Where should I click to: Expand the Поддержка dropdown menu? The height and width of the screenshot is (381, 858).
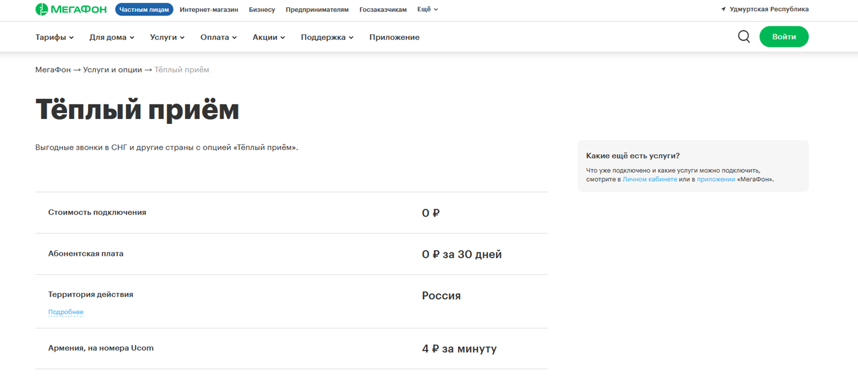[x=327, y=37]
